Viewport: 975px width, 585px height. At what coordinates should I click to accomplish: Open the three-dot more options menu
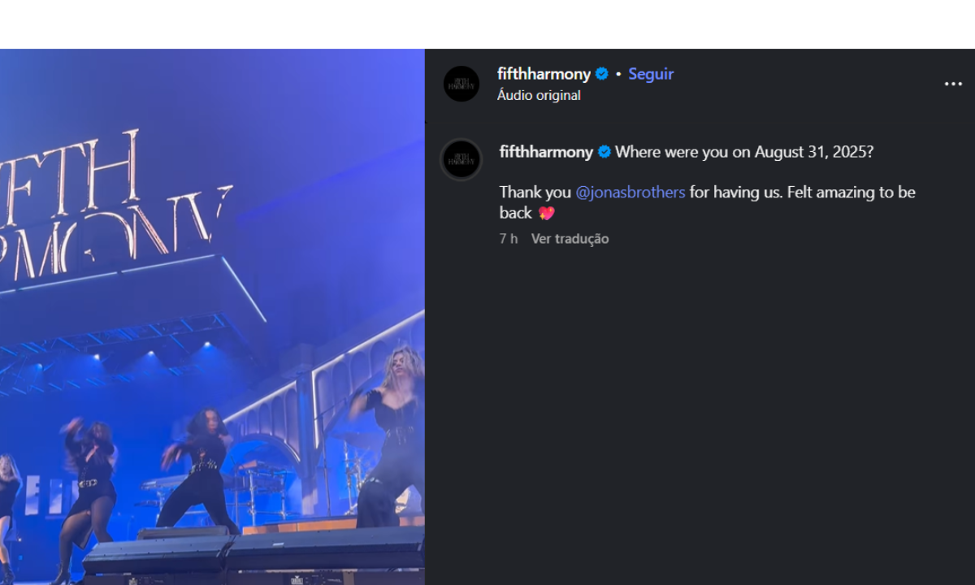tap(952, 84)
